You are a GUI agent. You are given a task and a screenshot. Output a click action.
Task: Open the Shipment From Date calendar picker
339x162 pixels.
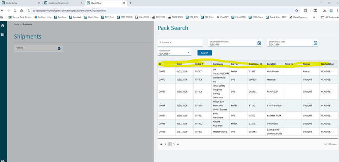pos(259,43)
